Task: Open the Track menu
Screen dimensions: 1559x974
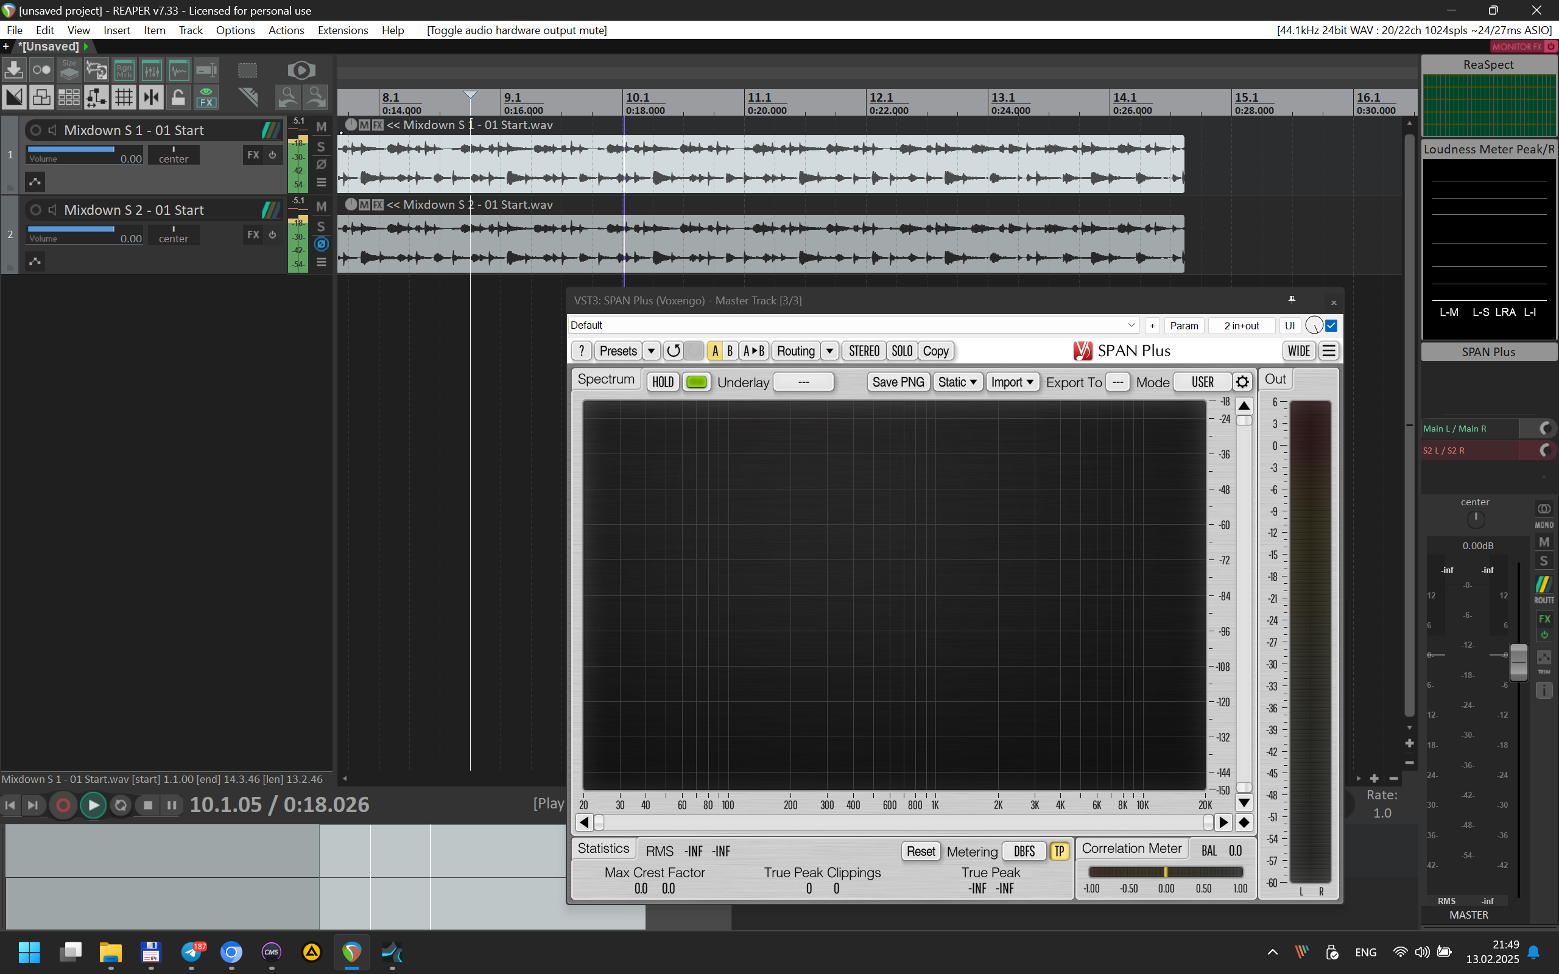Action: click(191, 30)
